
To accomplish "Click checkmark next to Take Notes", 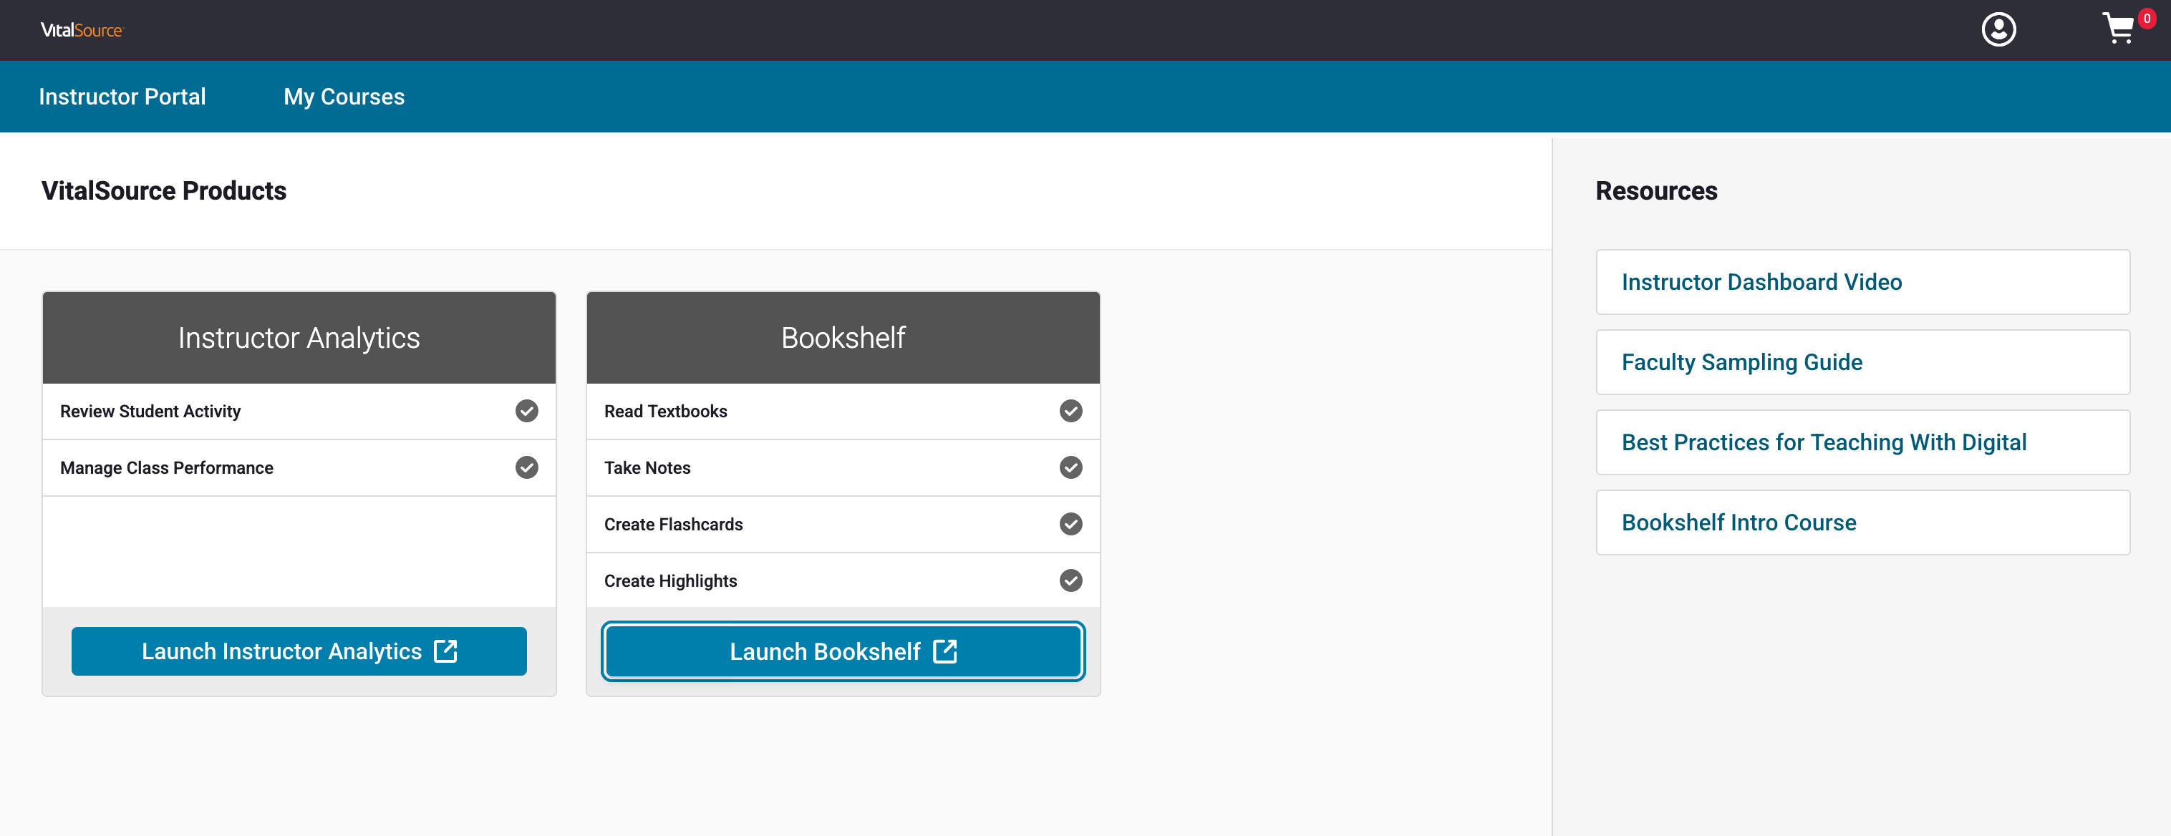I will (x=1070, y=467).
